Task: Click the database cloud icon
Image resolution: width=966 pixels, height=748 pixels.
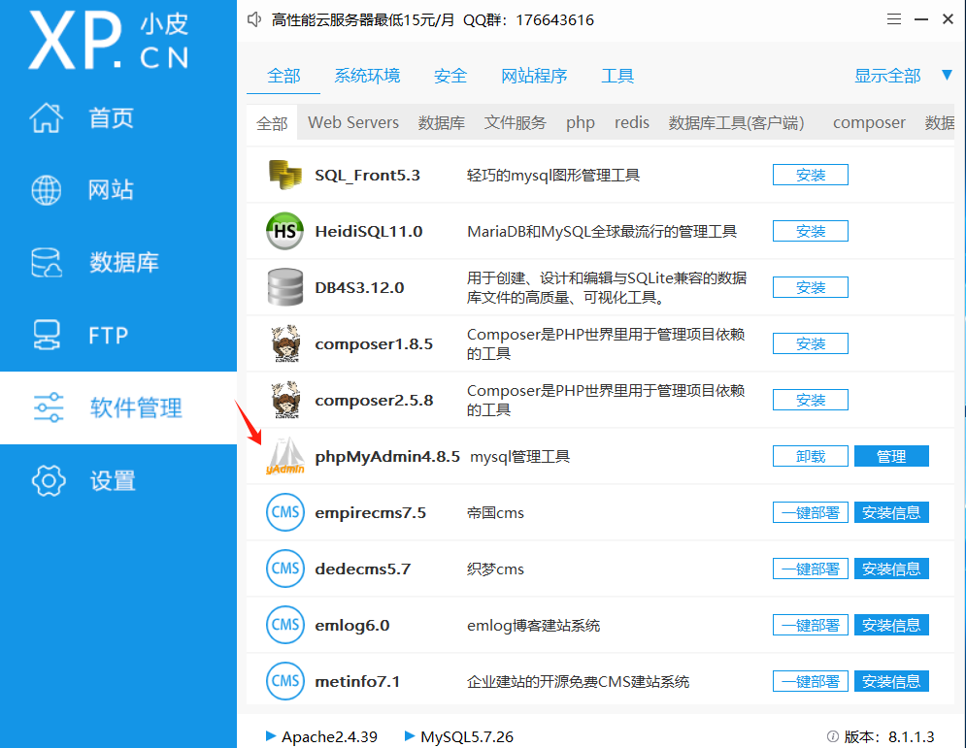Action: [47, 262]
